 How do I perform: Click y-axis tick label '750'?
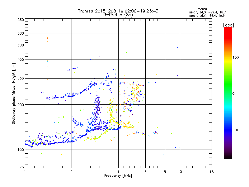21,20
